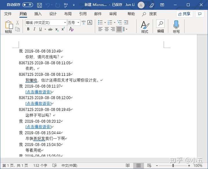Switch to the 帮助 tab
208x169 pixels.
click(131, 14)
